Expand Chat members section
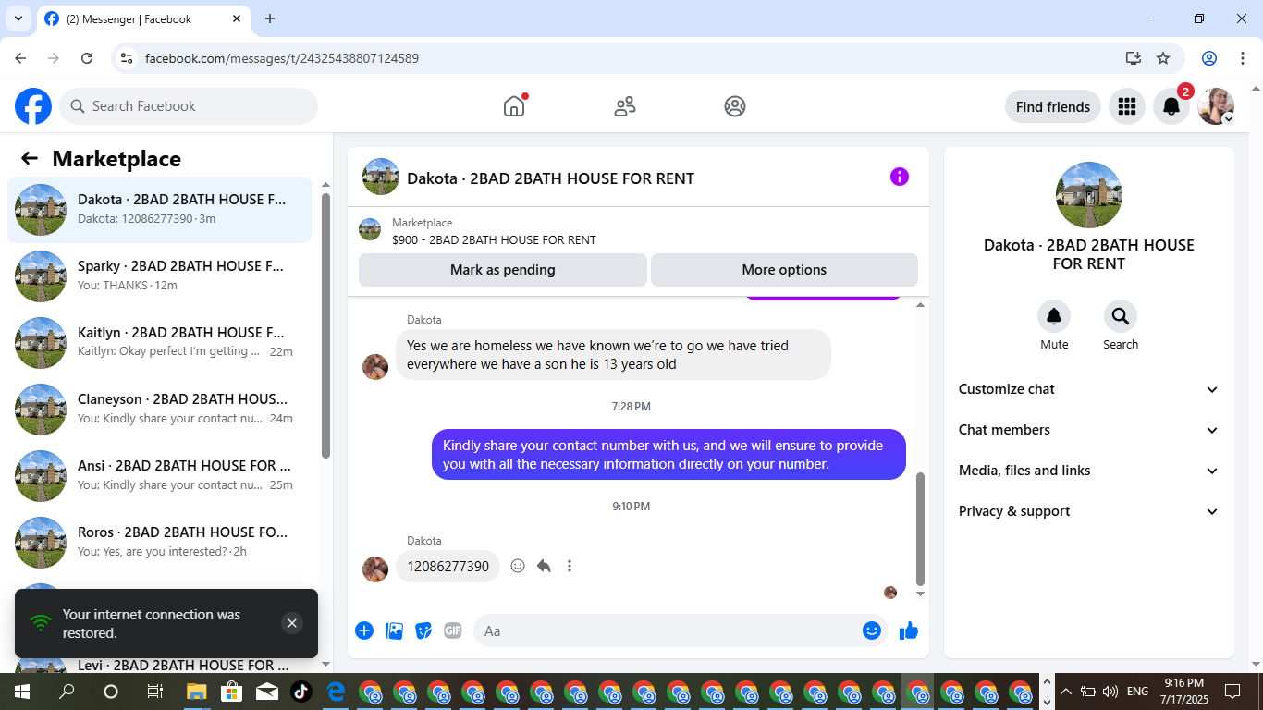Image resolution: width=1263 pixels, height=710 pixels. [1088, 430]
